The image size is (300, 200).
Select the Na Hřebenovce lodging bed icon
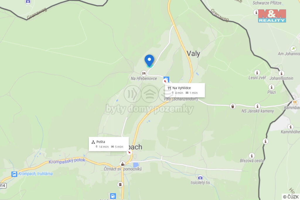tap(144, 73)
